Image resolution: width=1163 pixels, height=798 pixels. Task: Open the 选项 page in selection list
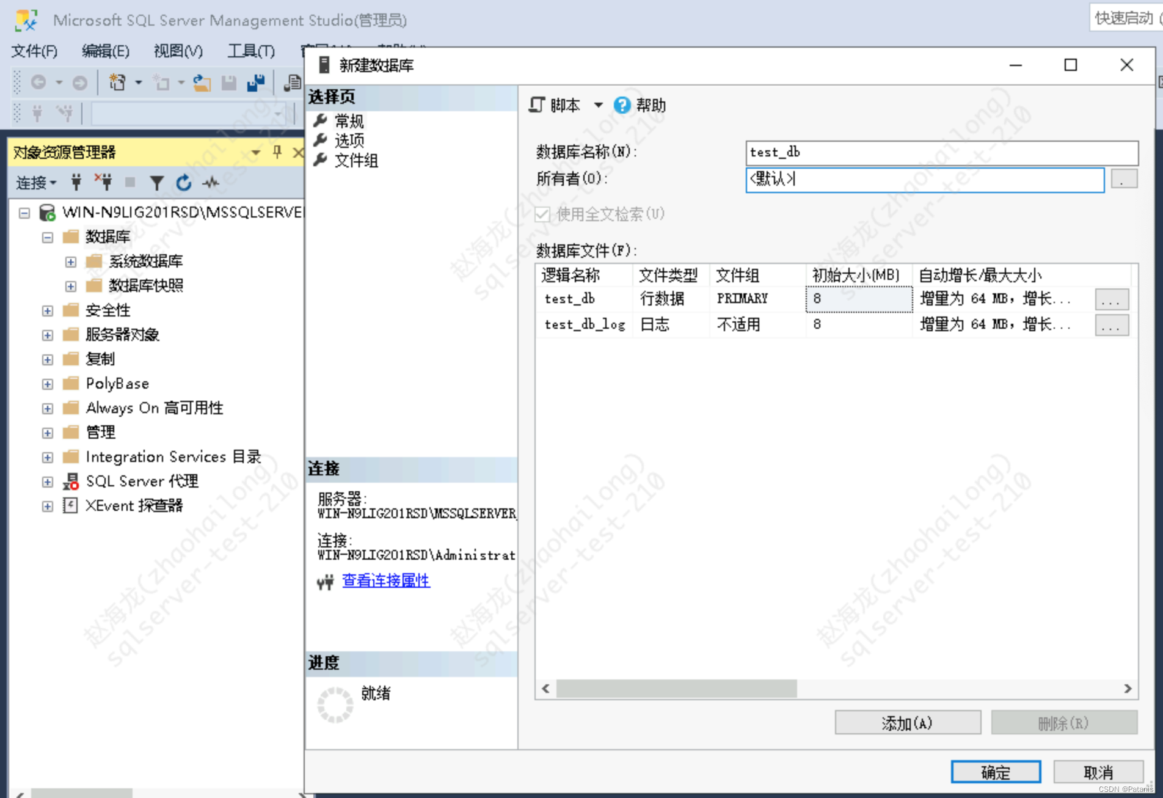point(349,141)
